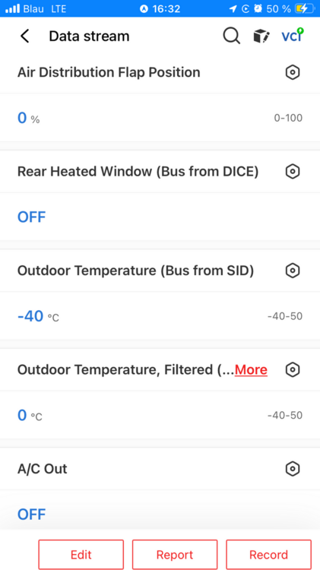Viewport: 320px width, 570px height.
Task: Go back using the left arrow
Action: pos(24,36)
